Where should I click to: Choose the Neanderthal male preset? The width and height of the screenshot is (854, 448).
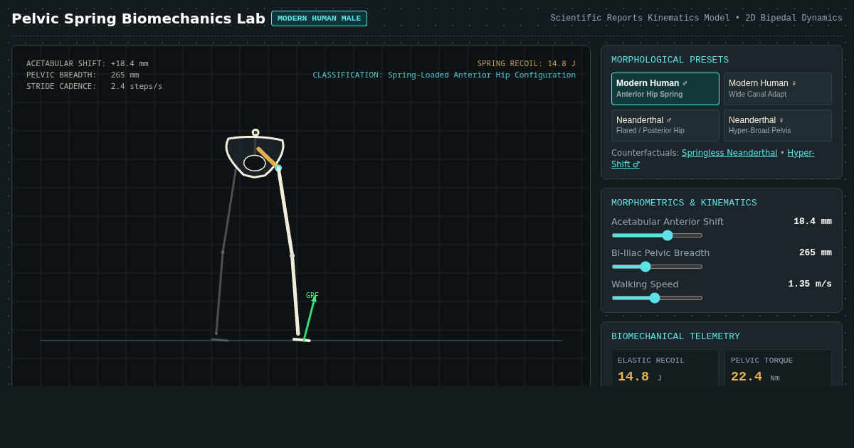click(665, 125)
